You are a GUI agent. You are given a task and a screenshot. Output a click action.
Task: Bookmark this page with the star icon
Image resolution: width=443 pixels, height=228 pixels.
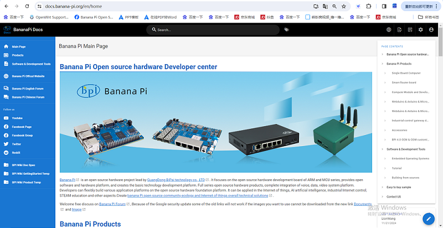pyautogui.click(x=344, y=7)
